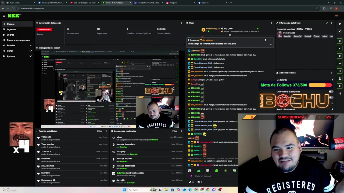344x193 pixels.
Task: Click the shop icon below chat input
Action: click(x=199, y=182)
